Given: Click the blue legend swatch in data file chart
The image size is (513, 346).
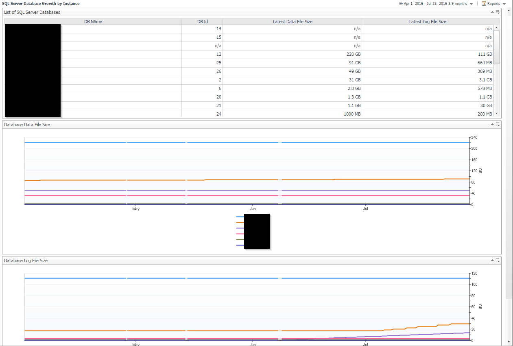Looking at the screenshot, I should pos(240,217).
